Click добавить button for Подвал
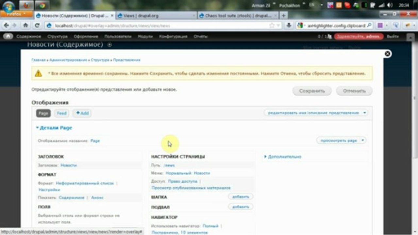The width and height of the screenshot is (418, 235). point(241,207)
